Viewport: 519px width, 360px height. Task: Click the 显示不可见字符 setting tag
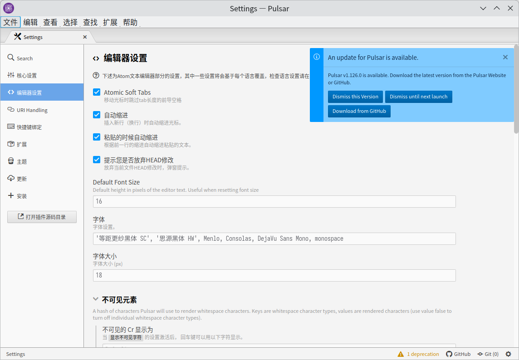click(x=126, y=337)
